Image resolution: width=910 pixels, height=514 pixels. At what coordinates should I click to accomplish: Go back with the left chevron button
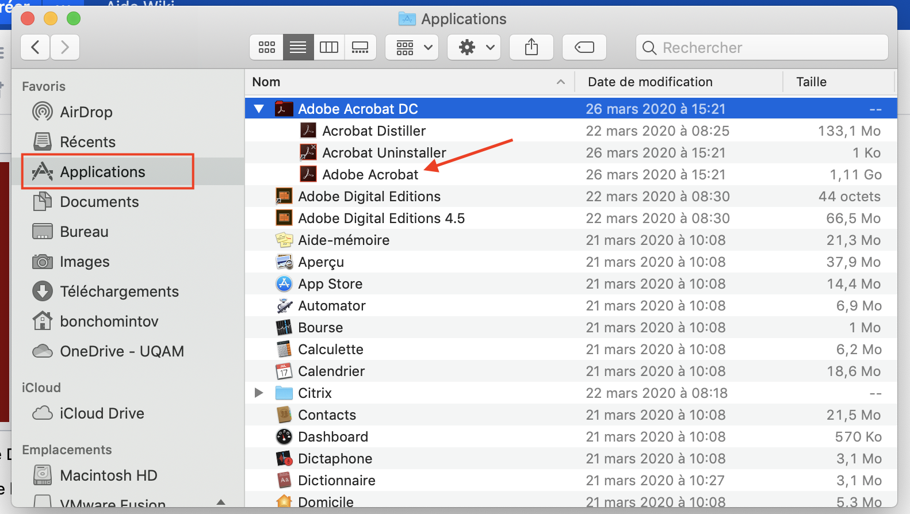click(x=35, y=47)
